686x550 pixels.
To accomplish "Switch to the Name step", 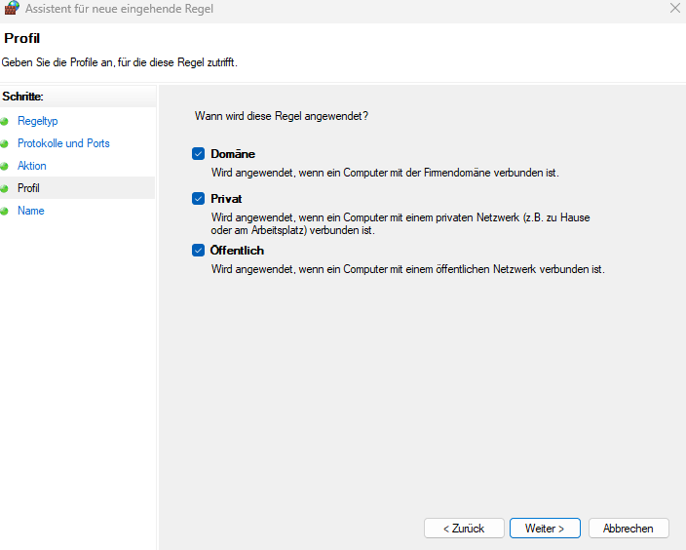I will point(30,211).
